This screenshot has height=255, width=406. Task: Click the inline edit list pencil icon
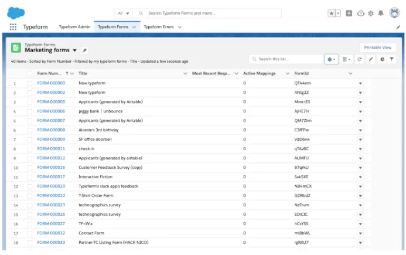pos(371,59)
